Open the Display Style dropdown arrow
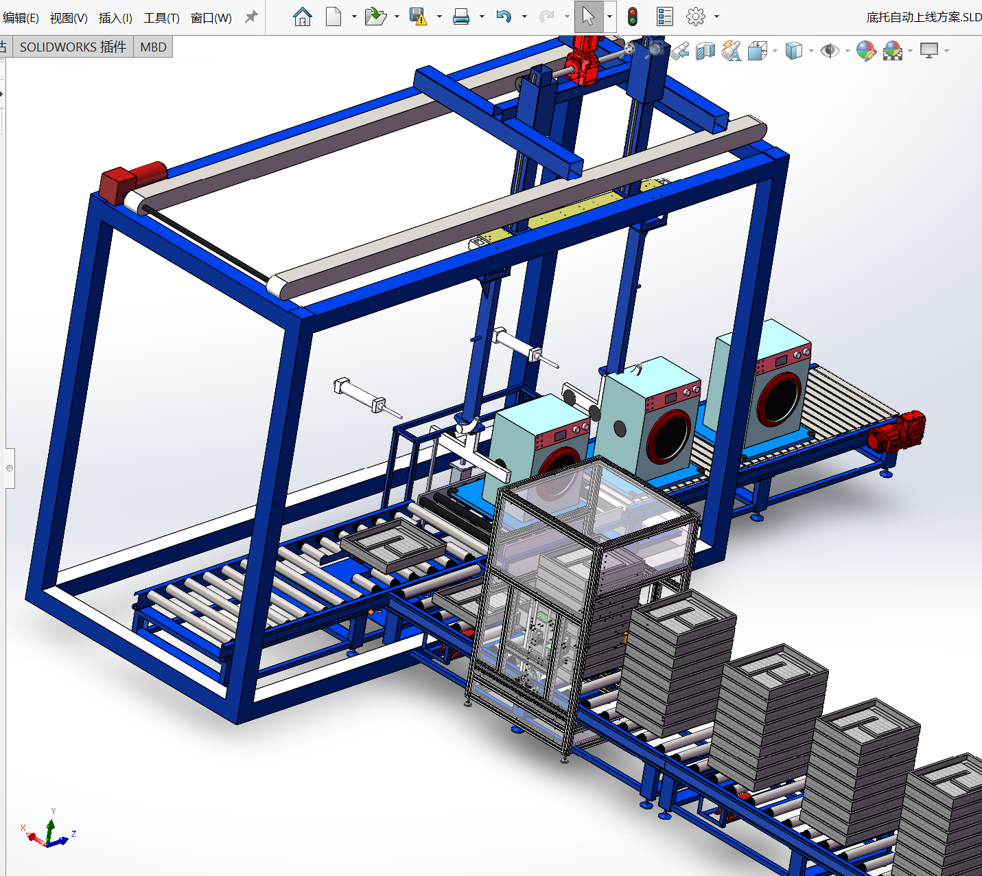Screen dimensions: 982x876 (x=811, y=51)
